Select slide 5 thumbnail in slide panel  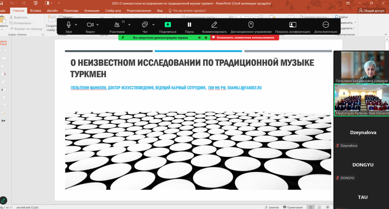coord(3,74)
